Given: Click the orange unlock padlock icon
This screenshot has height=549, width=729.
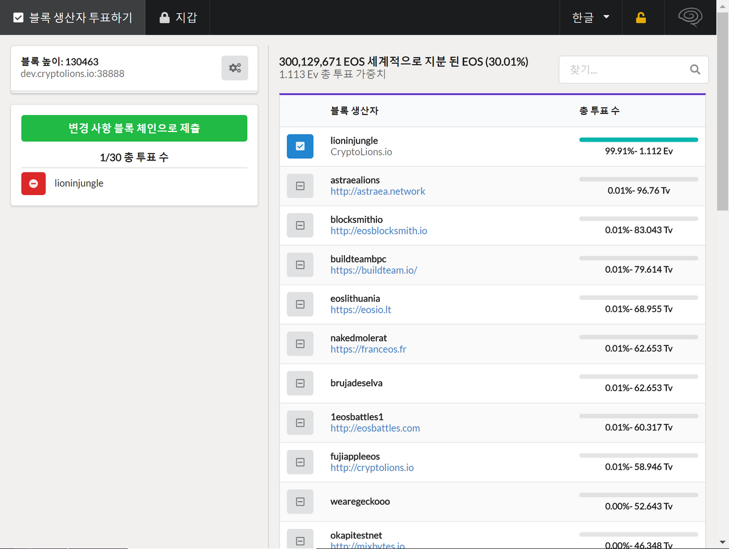Looking at the screenshot, I should click(641, 18).
